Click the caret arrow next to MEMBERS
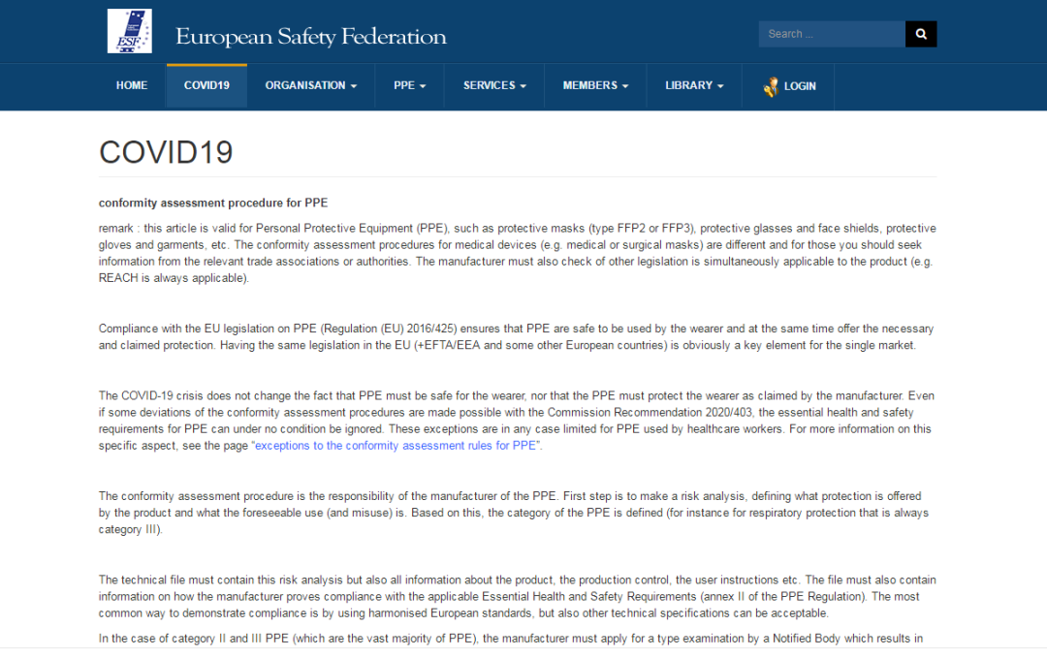The image size is (1047, 658). [625, 86]
